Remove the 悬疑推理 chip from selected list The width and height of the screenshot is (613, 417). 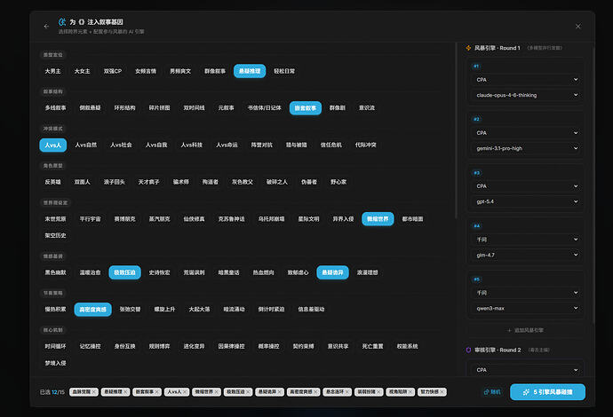coord(126,392)
